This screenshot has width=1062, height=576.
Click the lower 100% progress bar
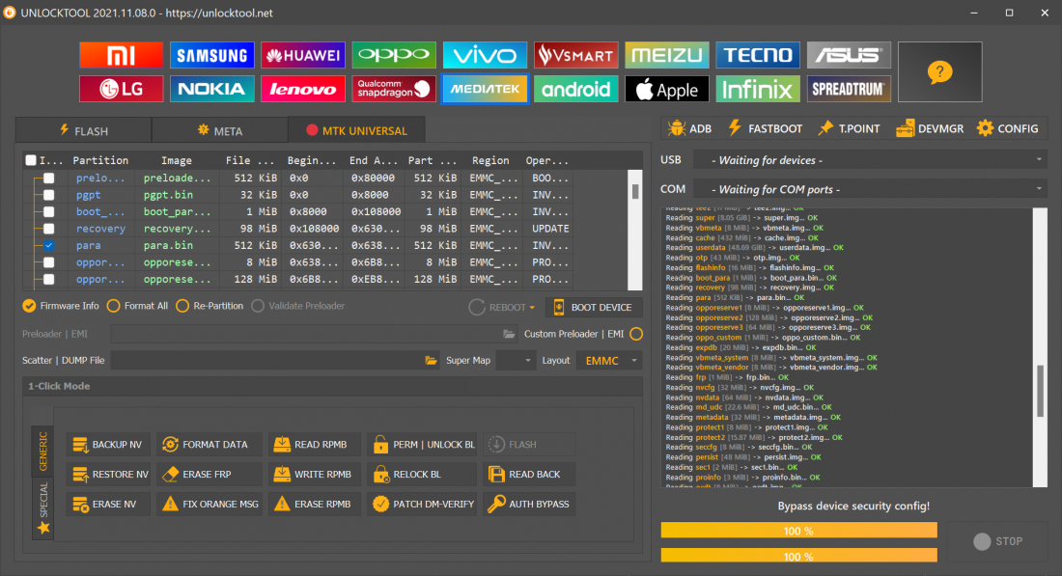[799, 557]
